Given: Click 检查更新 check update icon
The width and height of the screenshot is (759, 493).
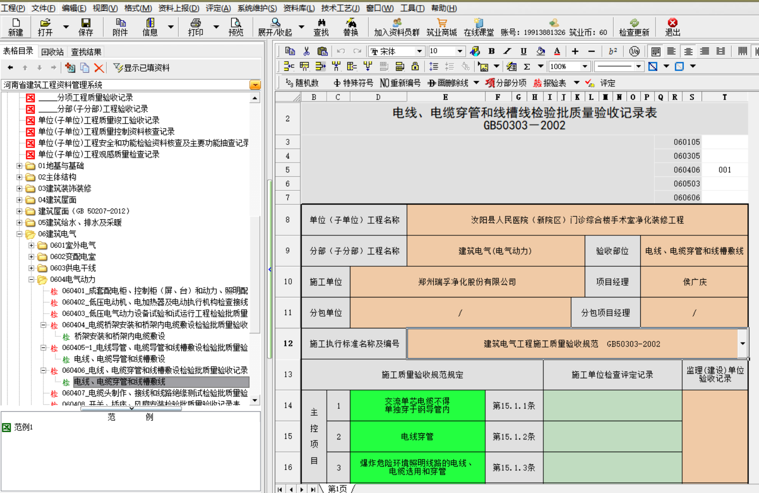Looking at the screenshot, I should point(634,27).
